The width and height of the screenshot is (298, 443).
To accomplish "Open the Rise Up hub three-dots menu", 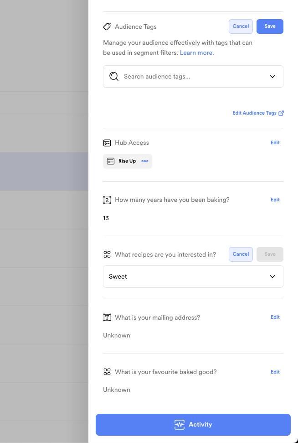I will point(145,161).
